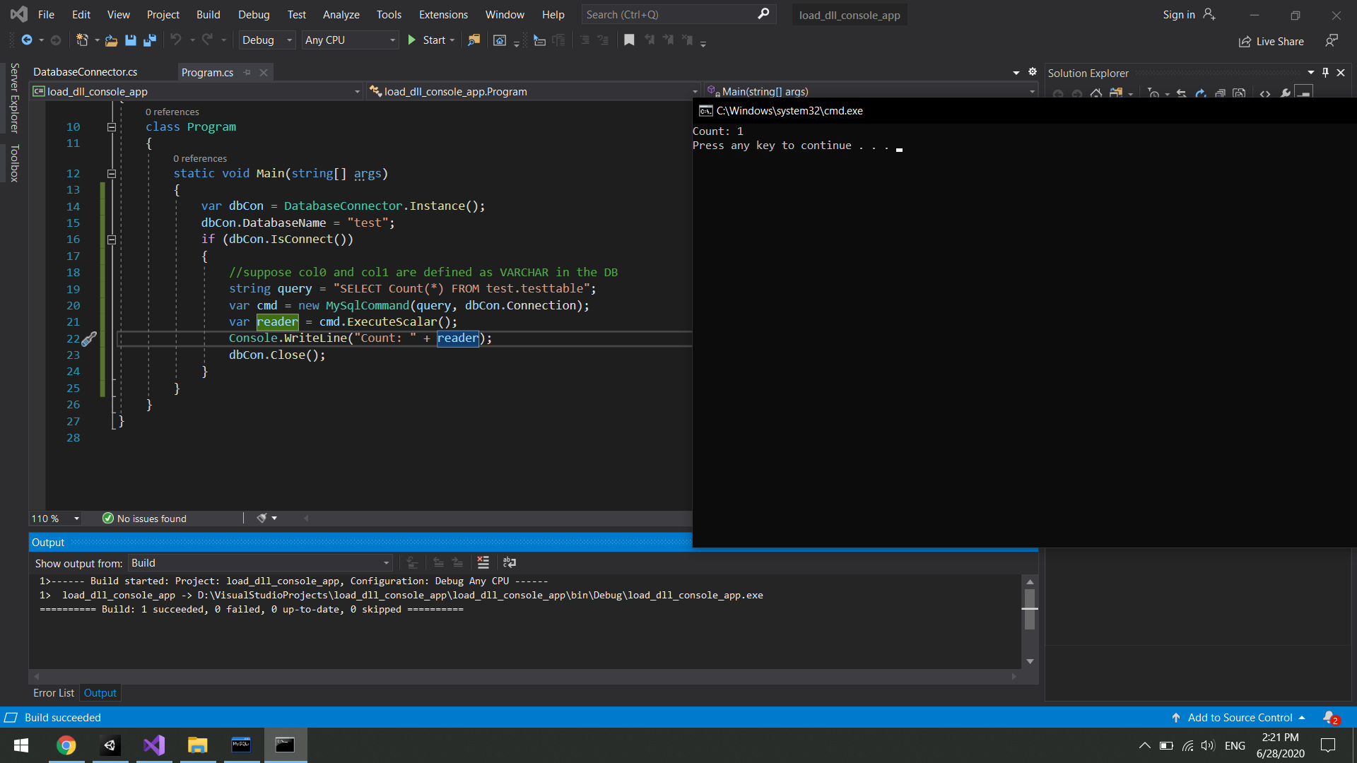Collapse the code block at line 16
The height and width of the screenshot is (763, 1357).
(x=111, y=239)
